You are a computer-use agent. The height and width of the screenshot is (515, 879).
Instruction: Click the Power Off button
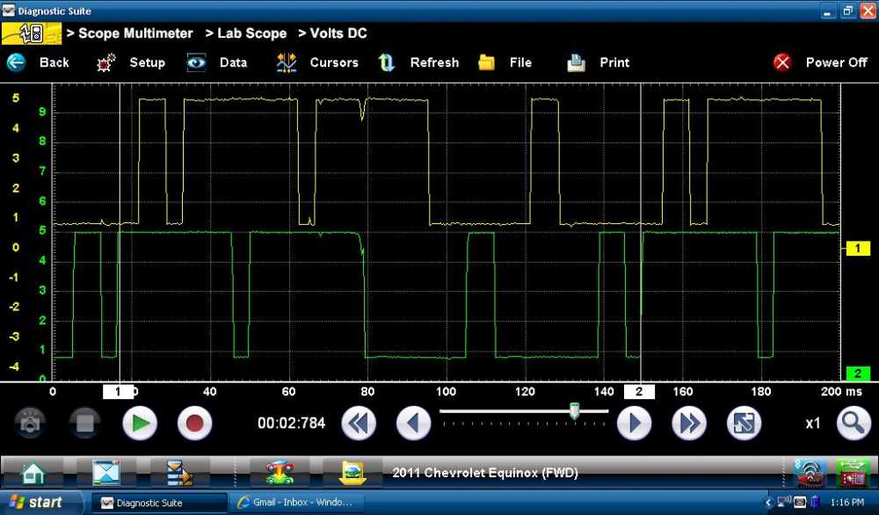820,62
